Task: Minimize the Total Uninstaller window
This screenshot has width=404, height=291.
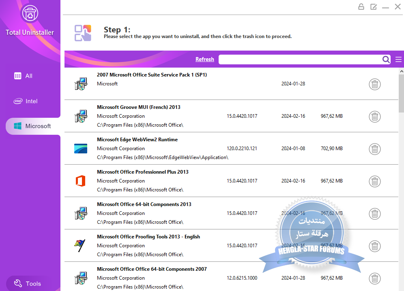Action: [x=385, y=7]
